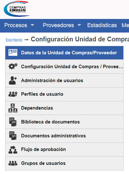Click the Compras Dominicana logo
The image size is (129, 174).
point(17,9)
